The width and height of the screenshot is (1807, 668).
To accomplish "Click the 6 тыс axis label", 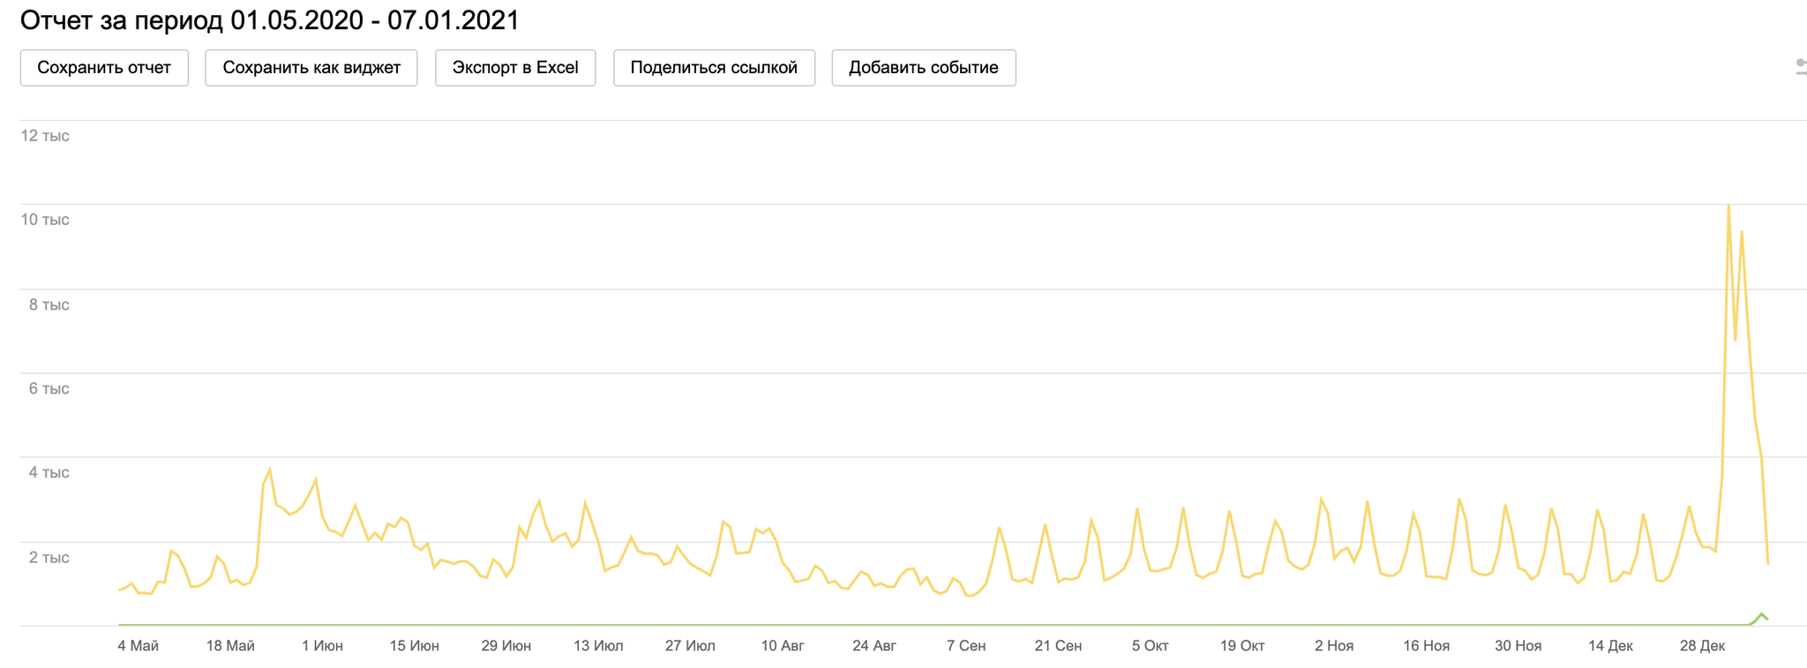I will [x=49, y=388].
